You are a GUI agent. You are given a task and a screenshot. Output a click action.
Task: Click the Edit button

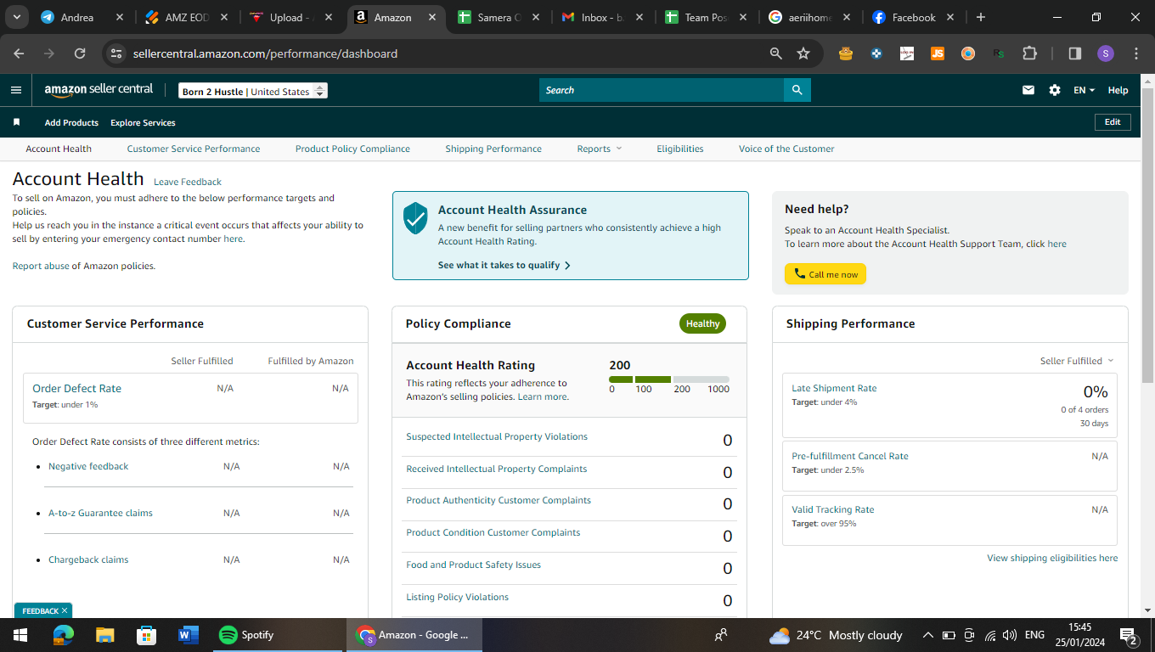(1113, 122)
